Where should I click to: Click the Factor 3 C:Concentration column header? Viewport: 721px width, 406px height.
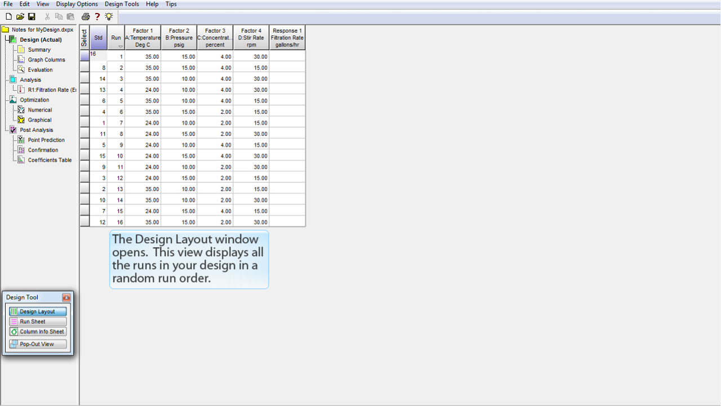tap(215, 38)
